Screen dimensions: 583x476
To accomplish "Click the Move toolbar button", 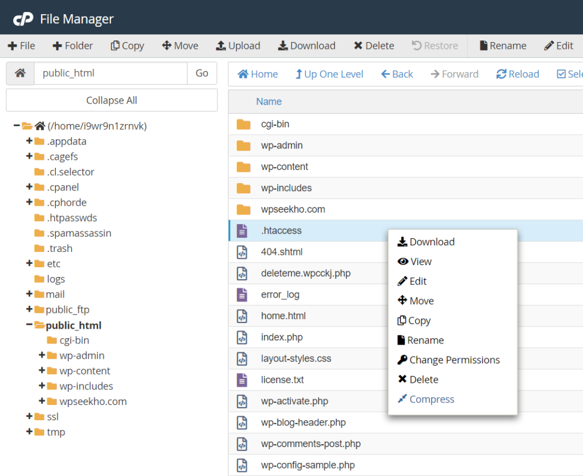I will (180, 45).
